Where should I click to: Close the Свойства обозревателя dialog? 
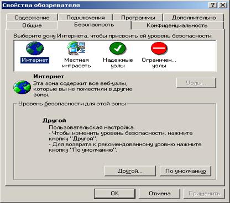[222, 5]
